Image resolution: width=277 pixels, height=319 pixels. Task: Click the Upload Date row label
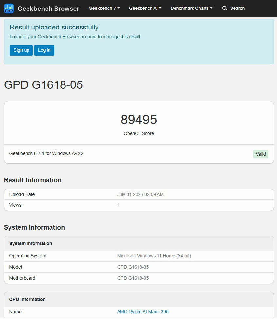coord(22,194)
